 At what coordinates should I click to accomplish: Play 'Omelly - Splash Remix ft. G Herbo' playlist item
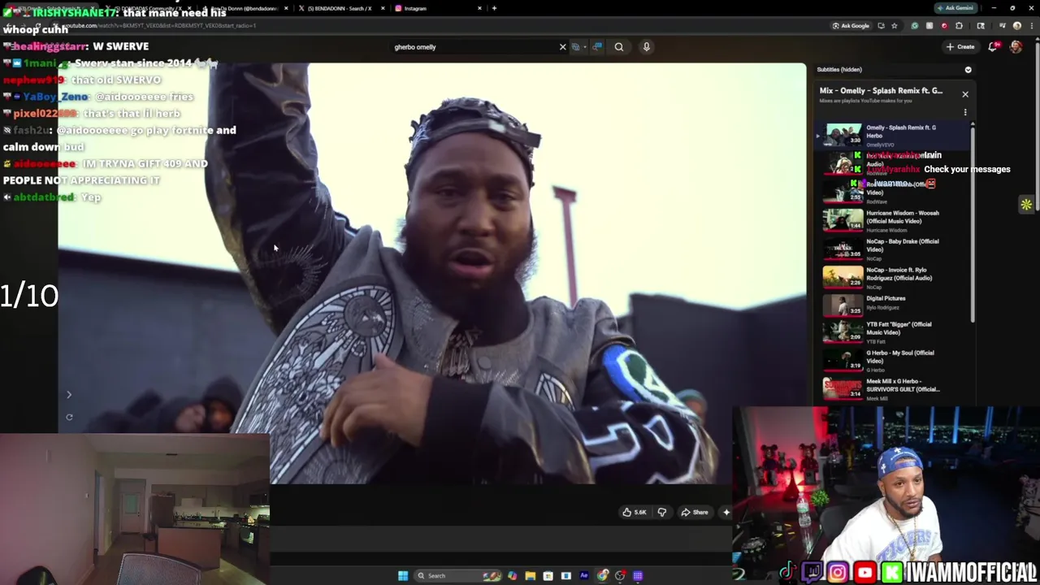click(894, 135)
